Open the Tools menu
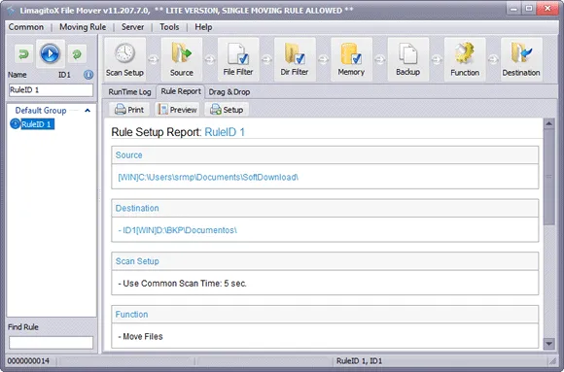Screen dimensions: 564x372 pos(169,27)
